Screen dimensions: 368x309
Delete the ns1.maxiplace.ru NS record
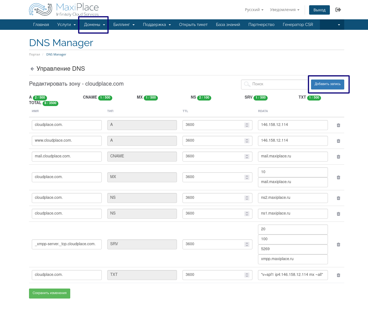pyautogui.click(x=338, y=214)
